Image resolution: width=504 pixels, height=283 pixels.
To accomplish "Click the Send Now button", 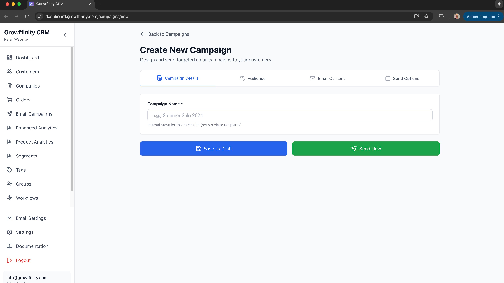I will click(366, 148).
